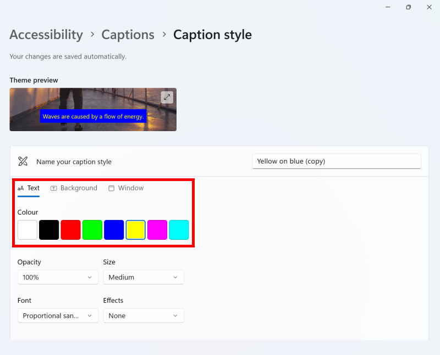The image size is (440, 355).
Task: Open the Opacity dropdown showing 100%
Action: tap(58, 277)
